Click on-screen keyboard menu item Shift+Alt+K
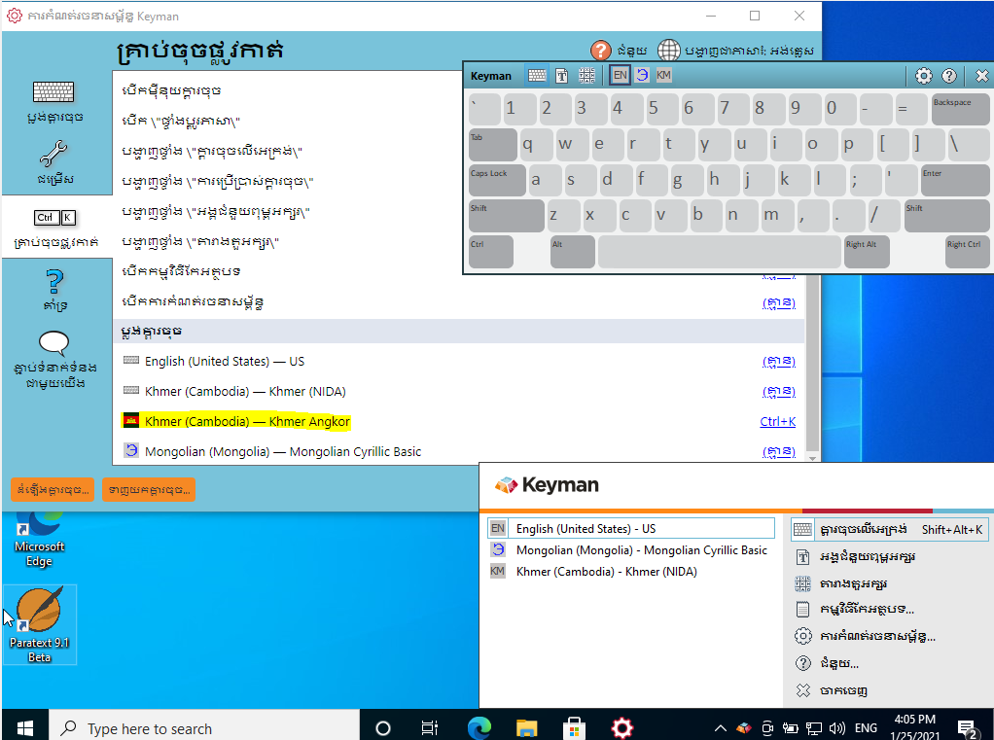 pyautogui.click(x=889, y=530)
